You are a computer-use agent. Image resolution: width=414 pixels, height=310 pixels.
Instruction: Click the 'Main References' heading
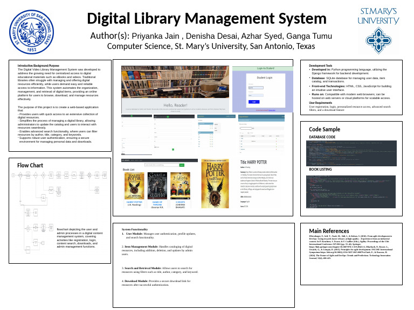[329, 231]
